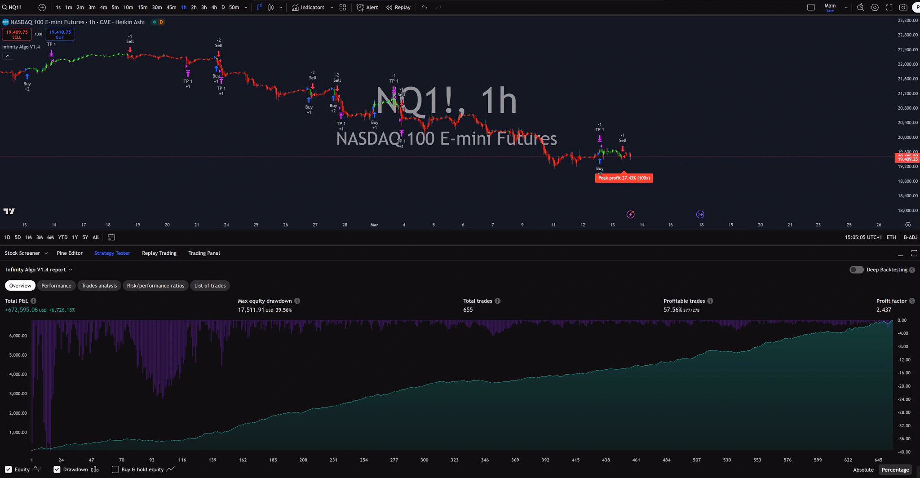Disable the Drawdown checkbox
Viewport: 920px width, 478px height.
pyautogui.click(x=57, y=469)
